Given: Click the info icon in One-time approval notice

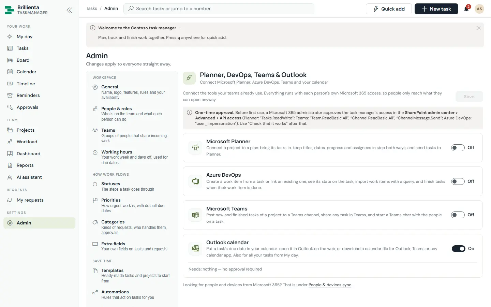Looking at the screenshot, I should (190, 113).
